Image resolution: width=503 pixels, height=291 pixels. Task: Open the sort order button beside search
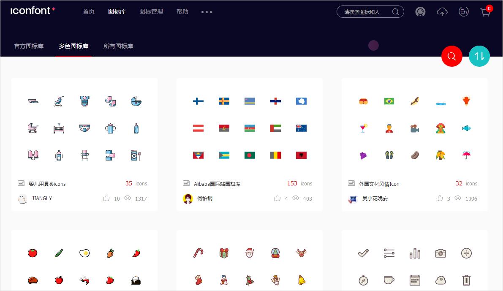pos(479,56)
